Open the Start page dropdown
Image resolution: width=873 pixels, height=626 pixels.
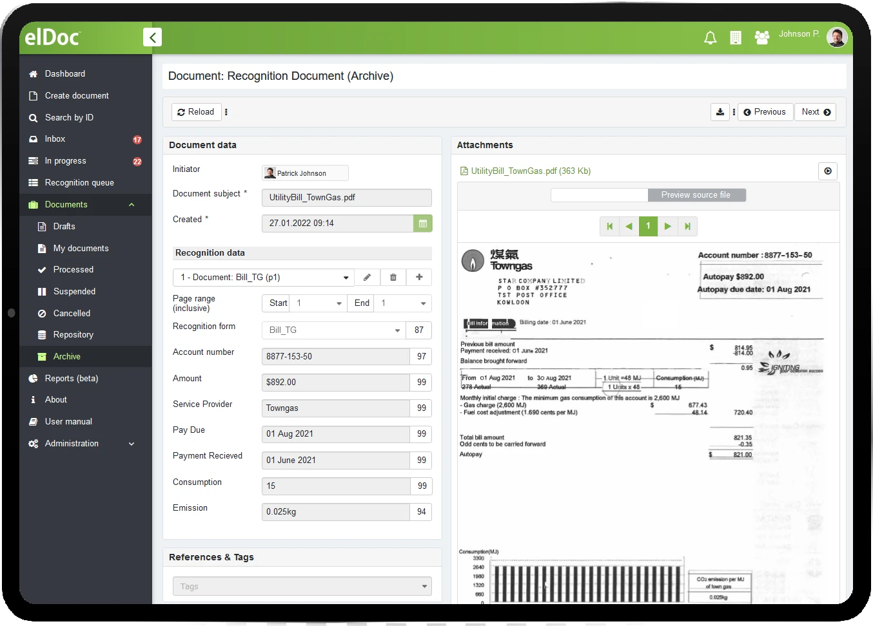317,303
